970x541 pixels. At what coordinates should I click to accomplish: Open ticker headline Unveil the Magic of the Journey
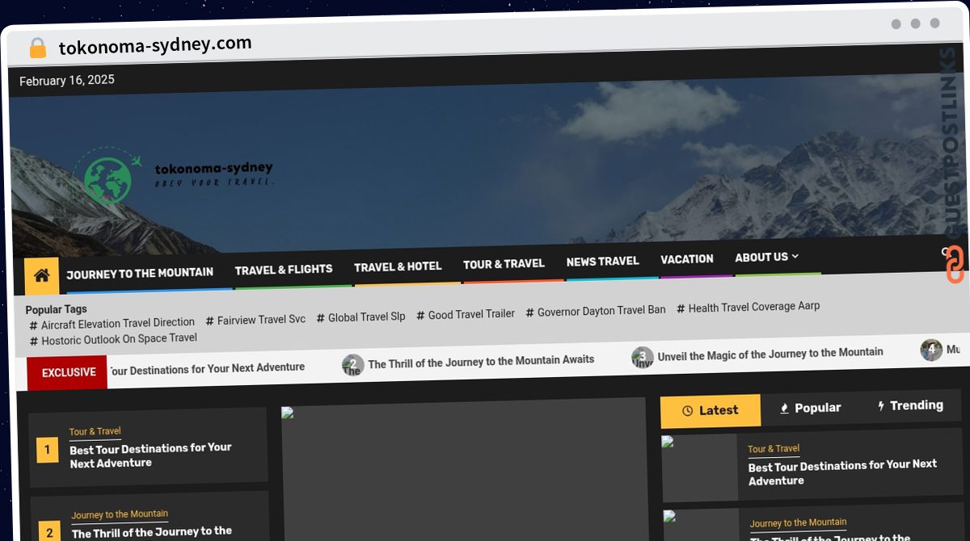click(770, 354)
